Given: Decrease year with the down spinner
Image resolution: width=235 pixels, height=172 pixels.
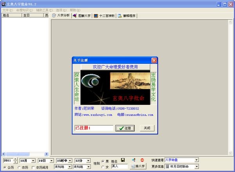Looking at the screenshot, I should 15,162.
